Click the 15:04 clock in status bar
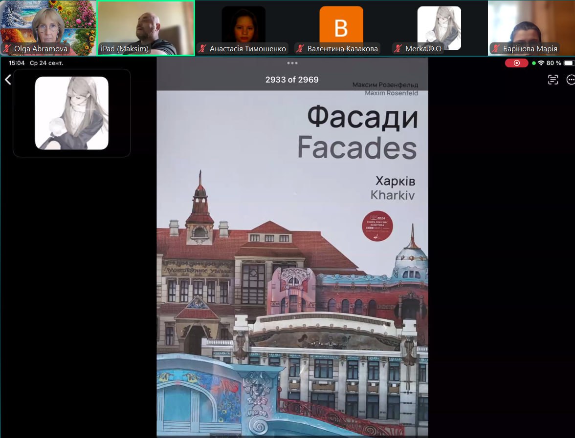This screenshot has height=438, width=575. click(17, 63)
